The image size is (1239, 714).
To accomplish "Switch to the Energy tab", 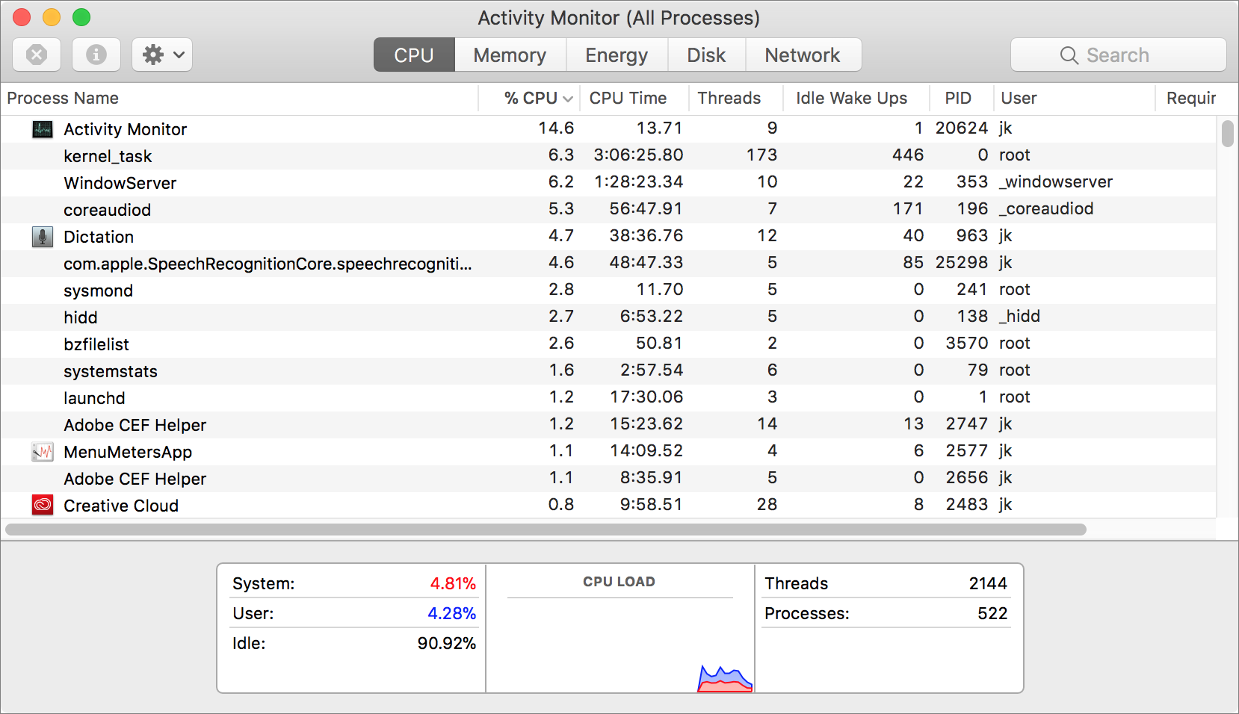I will point(617,55).
